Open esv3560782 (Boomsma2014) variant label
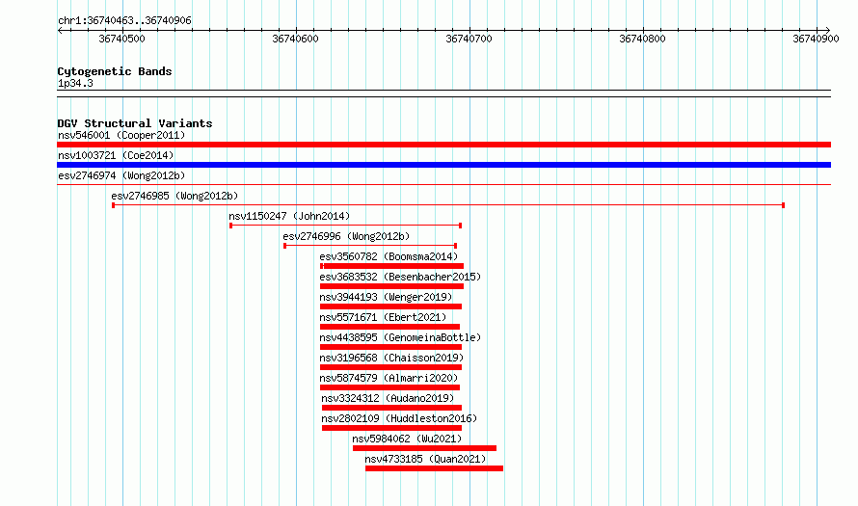Screen dimensions: 858x506 pyautogui.click(x=389, y=256)
